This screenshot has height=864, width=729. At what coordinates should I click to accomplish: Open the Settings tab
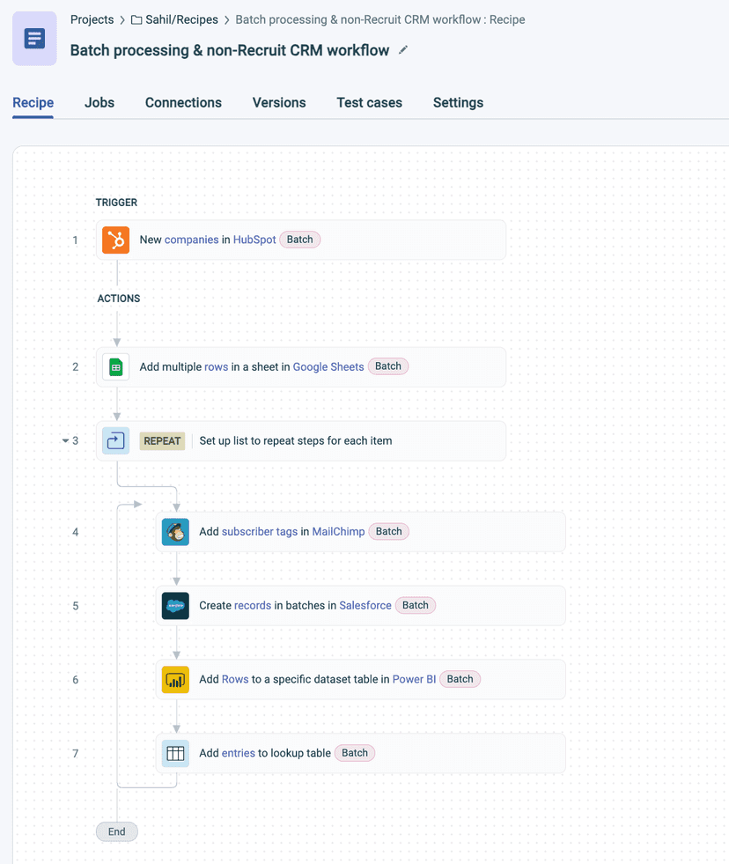point(458,102)
